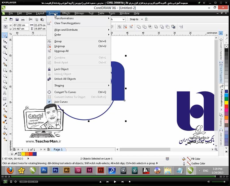230x186 pixels.
Task: Open the Effects menu
Action: (66, 13)
